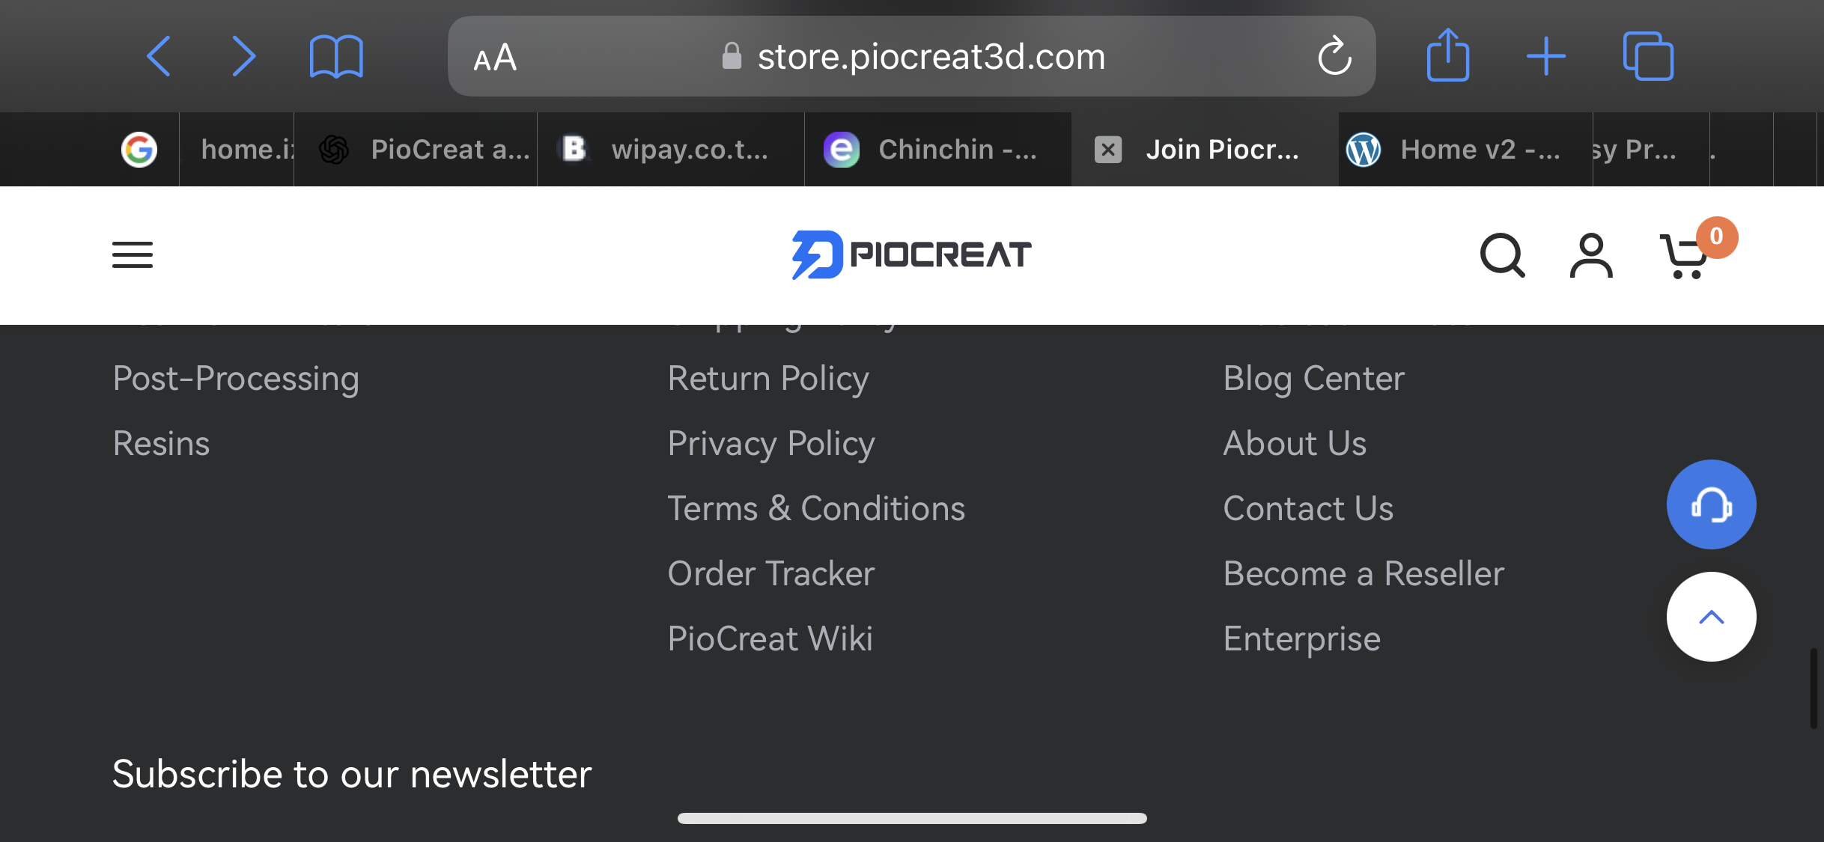1824x842 pixels.
Task: Switch to the wipay.co.t... tab
Action: [x=670, y=149]
